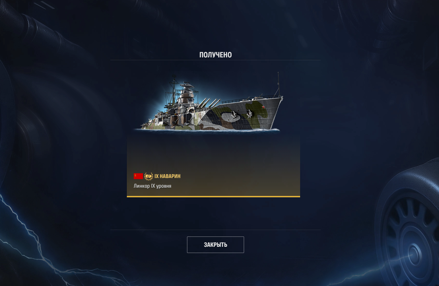The height and width of the screenshot is (286, 439).
Task: Click the divider line above ЗАКРЫТЬ button
Action: click(x=216, y=230)
